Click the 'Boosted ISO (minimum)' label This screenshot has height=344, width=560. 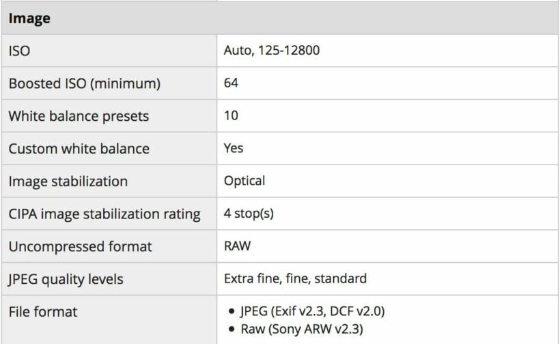point(84,83)
